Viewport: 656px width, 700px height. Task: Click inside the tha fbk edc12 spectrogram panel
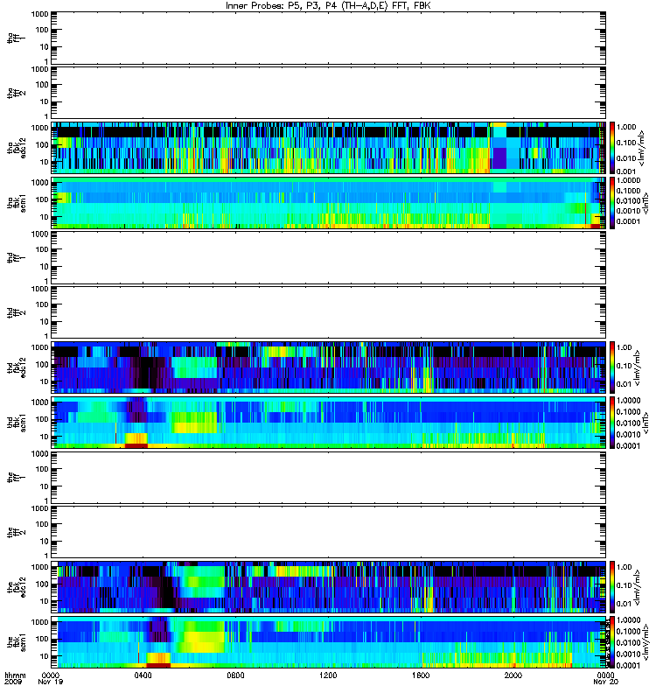pyautogui.click(x=329, y=147)
